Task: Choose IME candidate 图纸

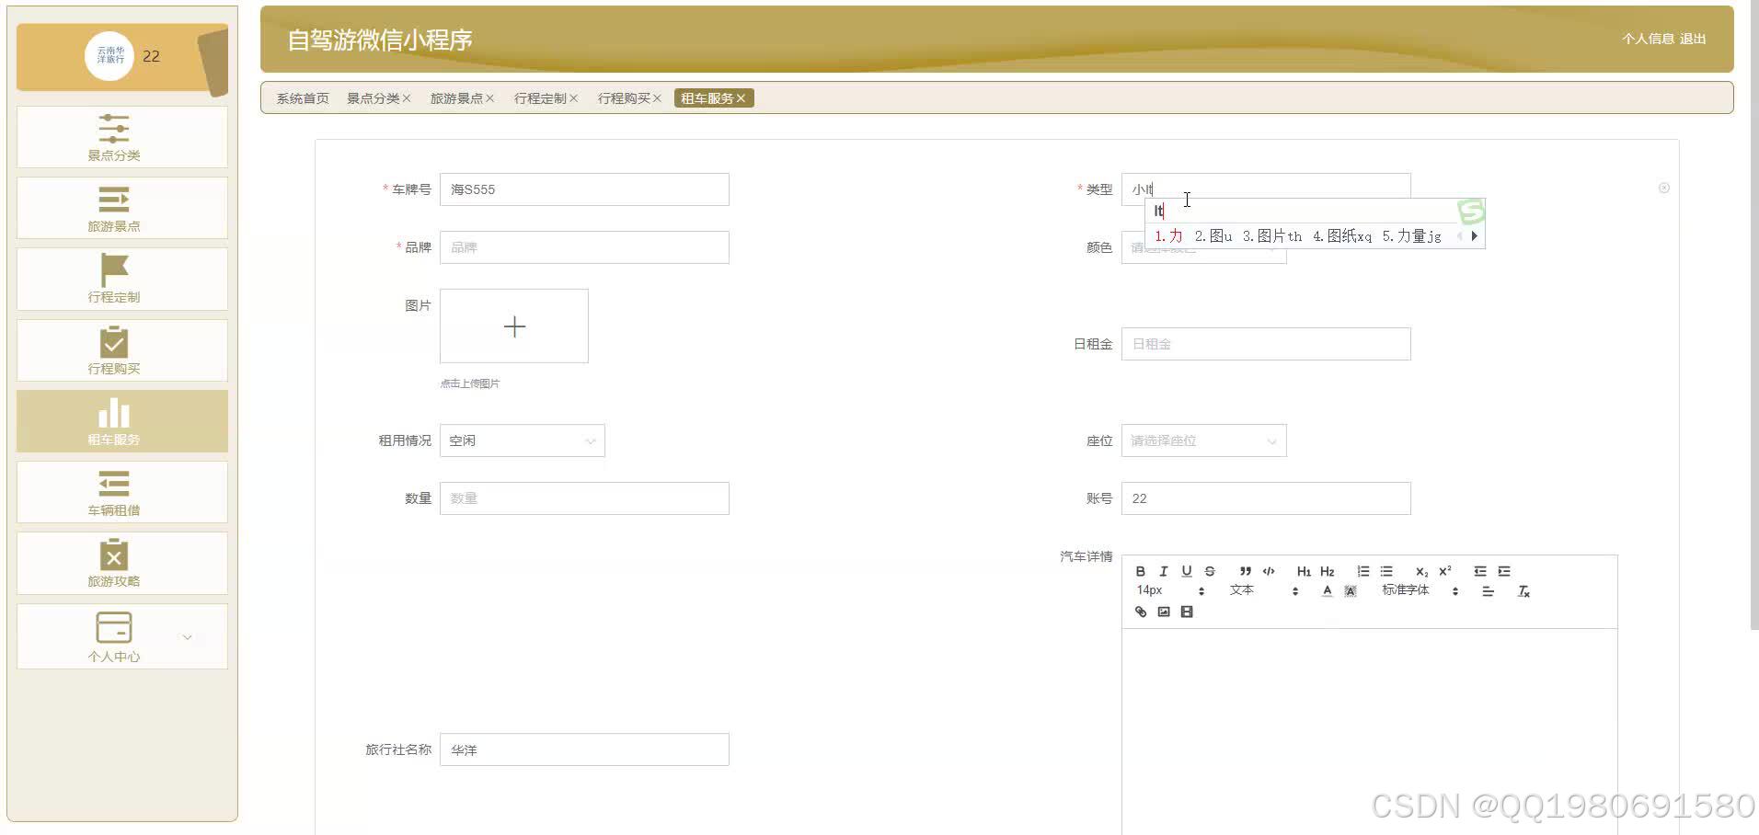Action: [x=1342, y=236]
